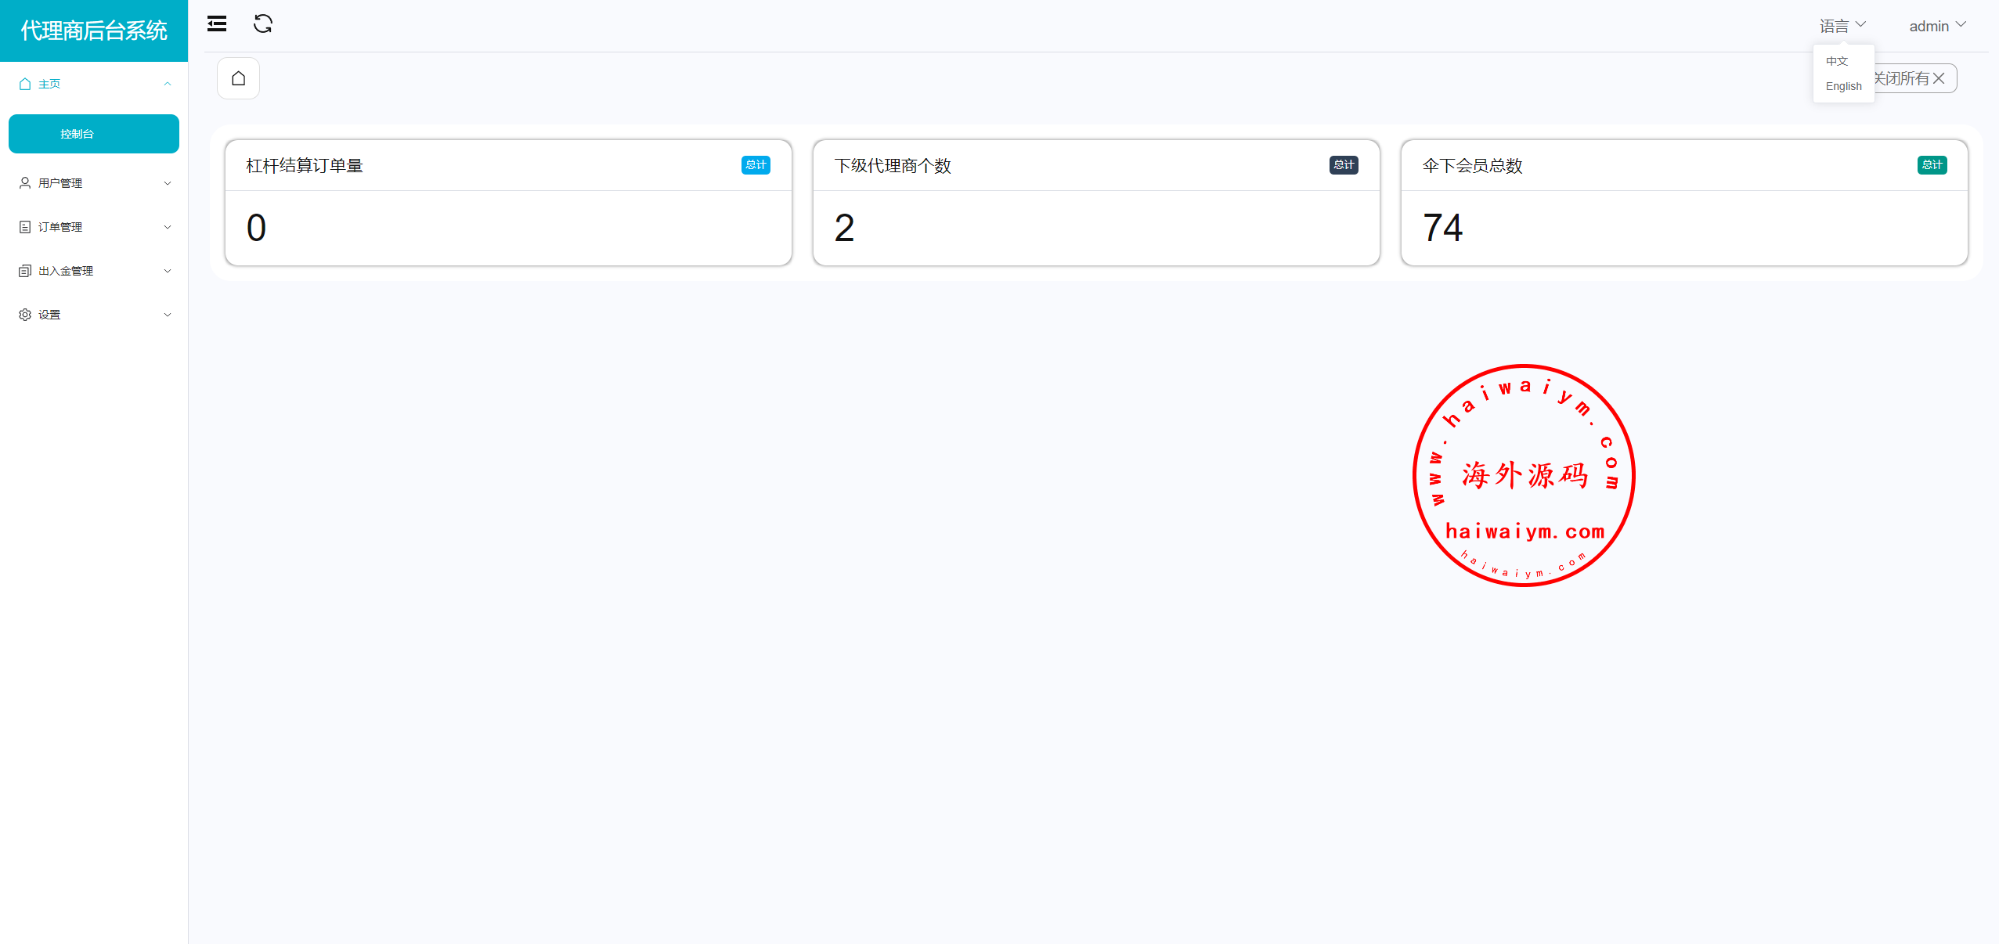Select 中文 from language menu
This screenshot has height=944, width=1999.
click(1836, 61)
